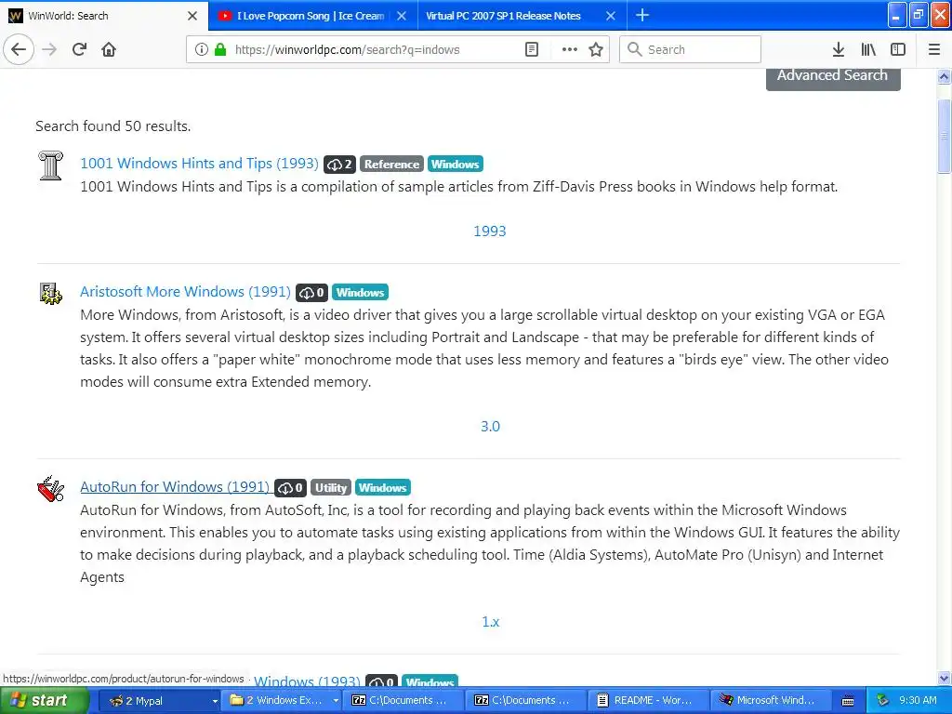This screenshot has width=952, height=714.
Task: Open the Windows Start menu
Action: point(45,700)
